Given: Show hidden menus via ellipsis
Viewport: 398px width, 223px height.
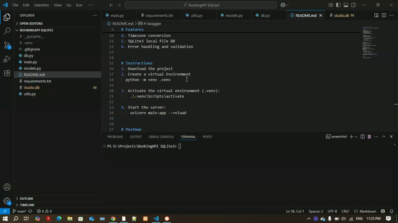Looking at the screenshot, I should pos(90,5).
